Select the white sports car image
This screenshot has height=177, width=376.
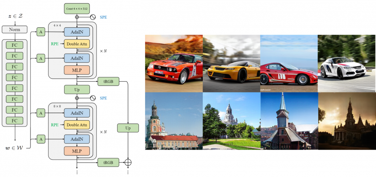pyautogui.click(x=347, y=63)
